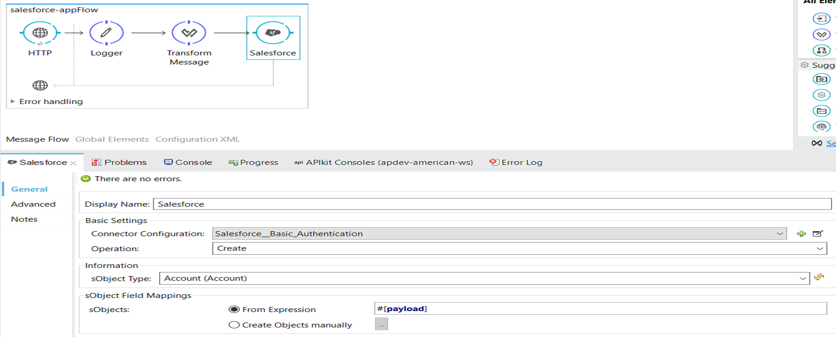Click the Suggested section icon
836x337 pixels.
point(805,65)
